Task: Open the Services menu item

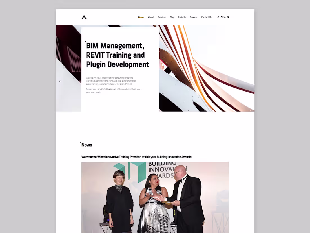Action: coord(161,17)
